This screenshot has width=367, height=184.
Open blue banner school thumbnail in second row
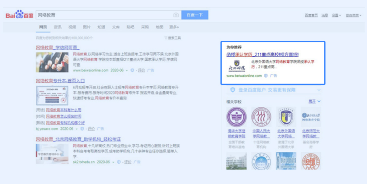pos(286,161)
